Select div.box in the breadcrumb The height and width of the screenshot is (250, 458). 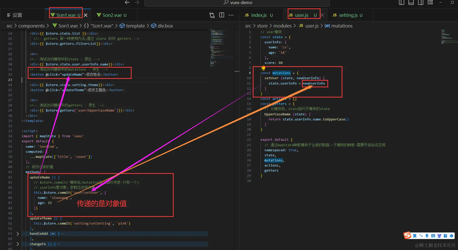pyautogui.click(x=162, y=26)
